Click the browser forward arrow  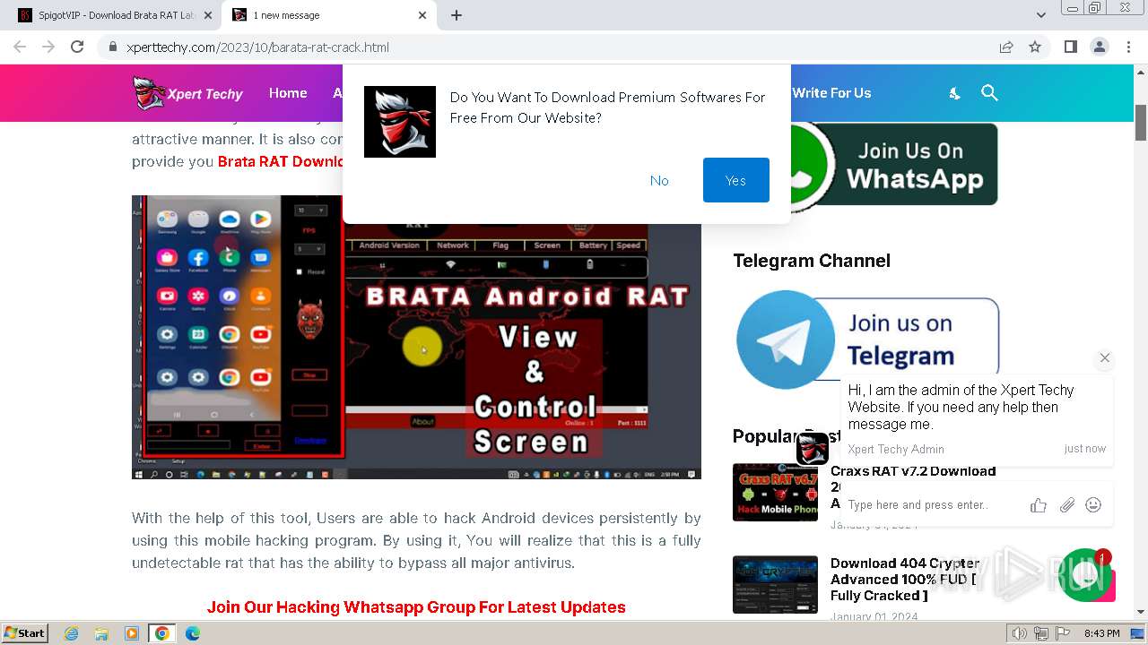(48, 47)
